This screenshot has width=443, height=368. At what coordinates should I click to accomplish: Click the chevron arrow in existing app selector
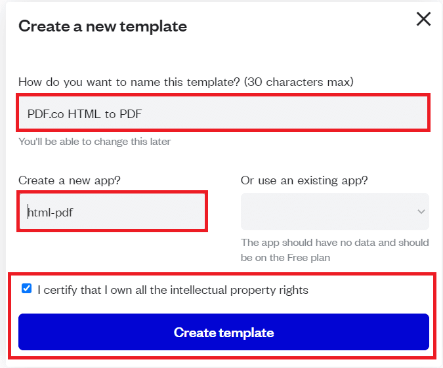421,211
